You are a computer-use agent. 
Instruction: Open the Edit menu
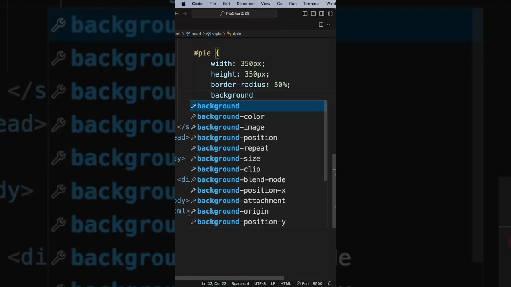click(x=226, y=4)
